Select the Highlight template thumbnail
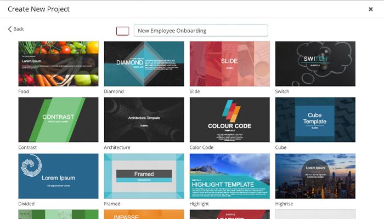 click(x=230, y=176)
